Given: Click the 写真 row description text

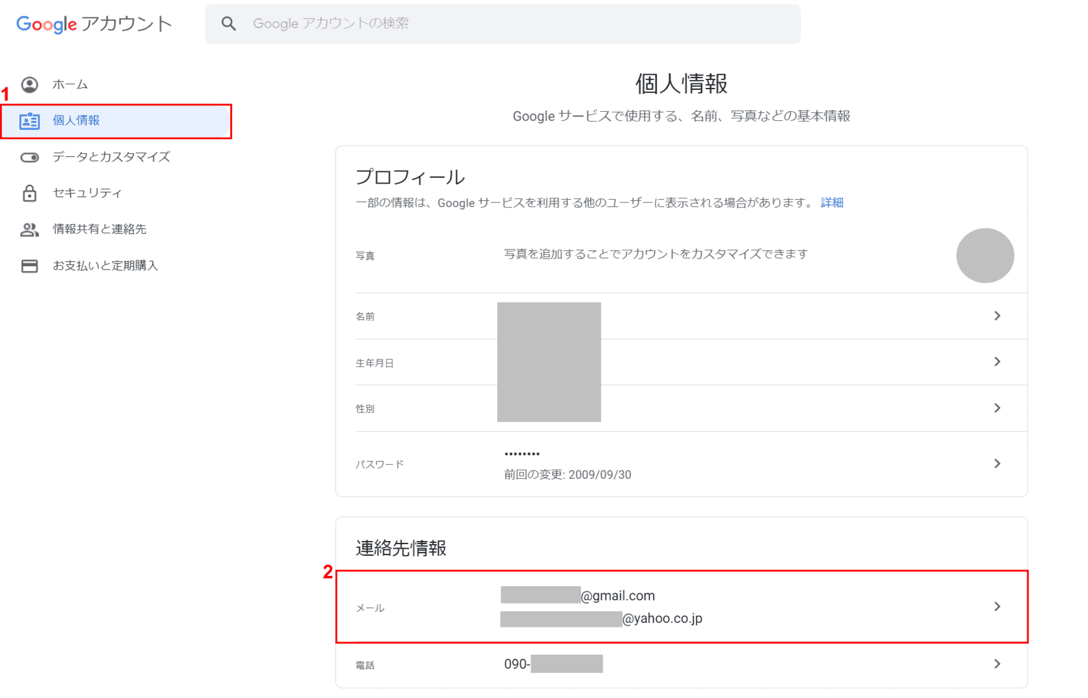Looking at the screenshot, I should coord(656,254).
